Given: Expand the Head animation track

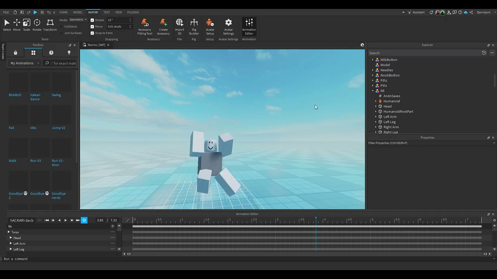Looking at the screenshot, I should point(11,238).
